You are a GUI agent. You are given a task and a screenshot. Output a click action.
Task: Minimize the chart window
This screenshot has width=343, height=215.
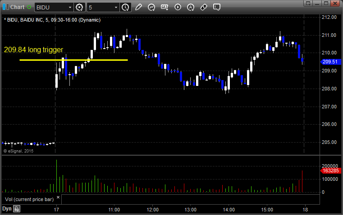tap(317, 3)
